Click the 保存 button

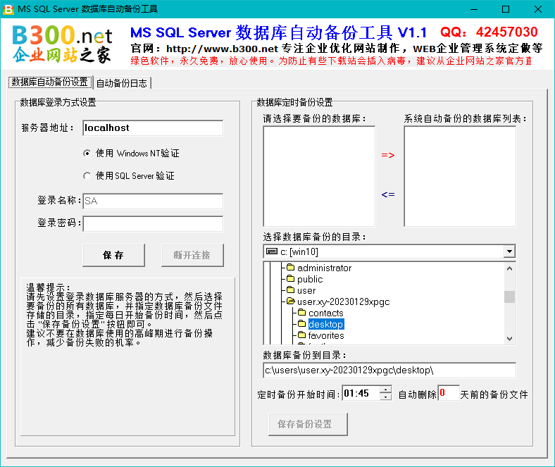113,255
